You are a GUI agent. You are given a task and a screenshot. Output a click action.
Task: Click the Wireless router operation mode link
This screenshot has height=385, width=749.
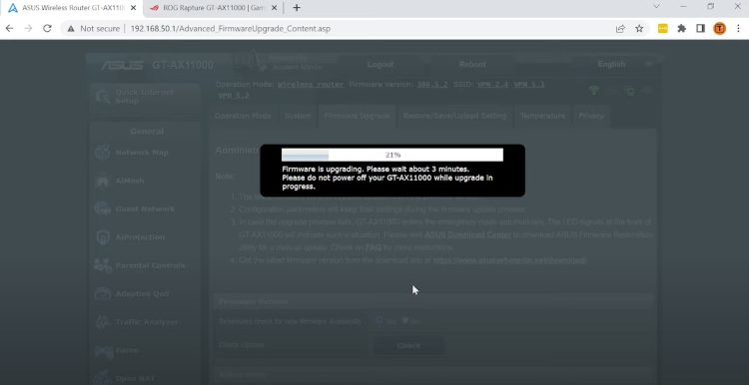(x=311, y=85)
